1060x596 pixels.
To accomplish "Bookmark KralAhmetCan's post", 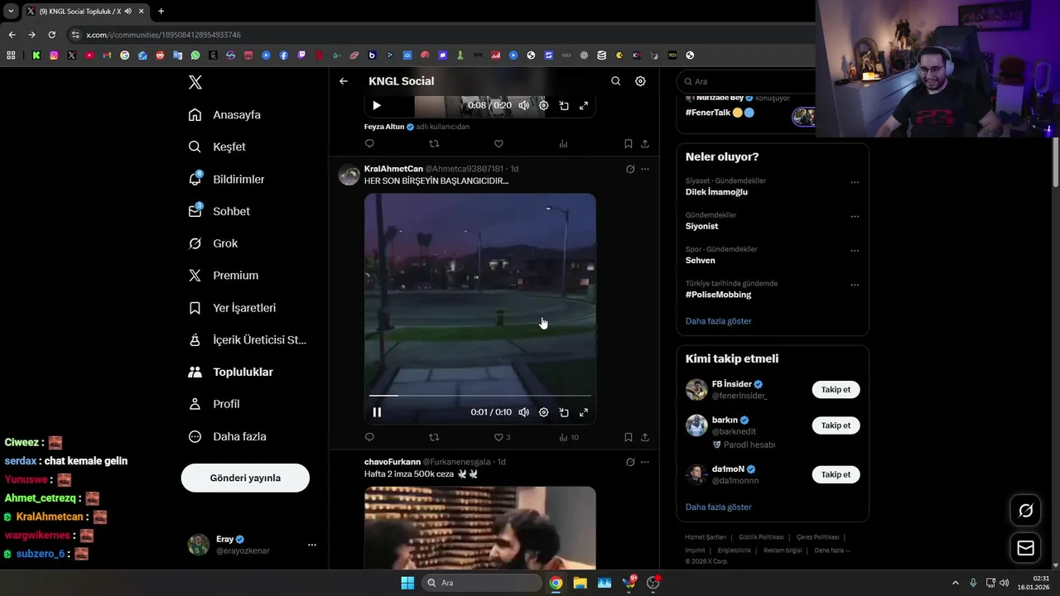I will [629, 437].
